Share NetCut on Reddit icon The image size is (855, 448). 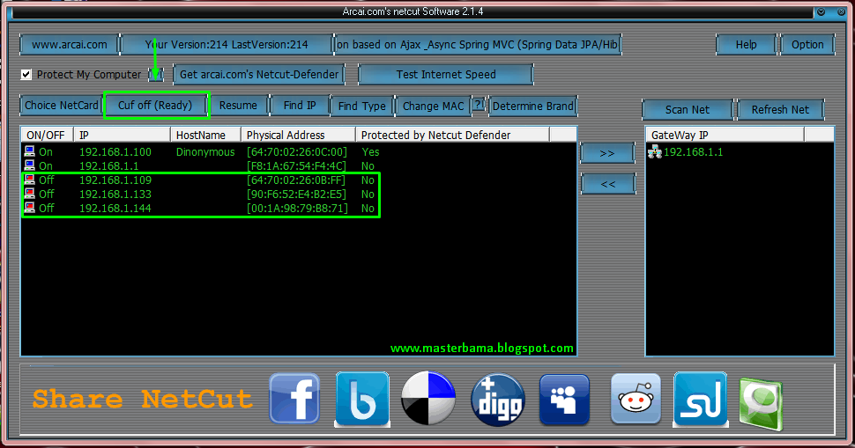click(636, 399)
